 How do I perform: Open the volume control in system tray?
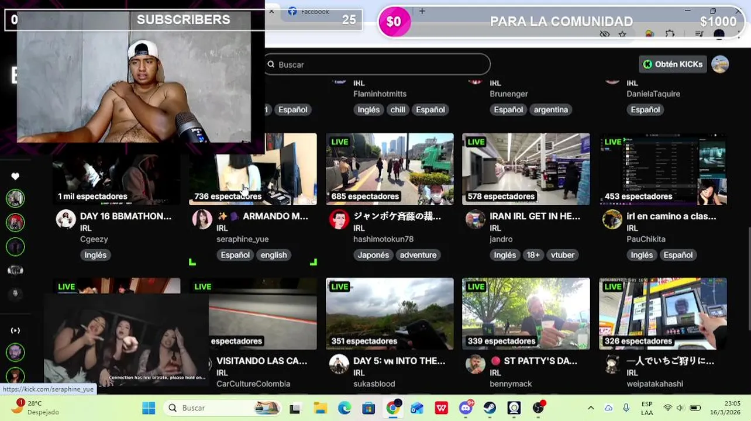coord(680,408)
